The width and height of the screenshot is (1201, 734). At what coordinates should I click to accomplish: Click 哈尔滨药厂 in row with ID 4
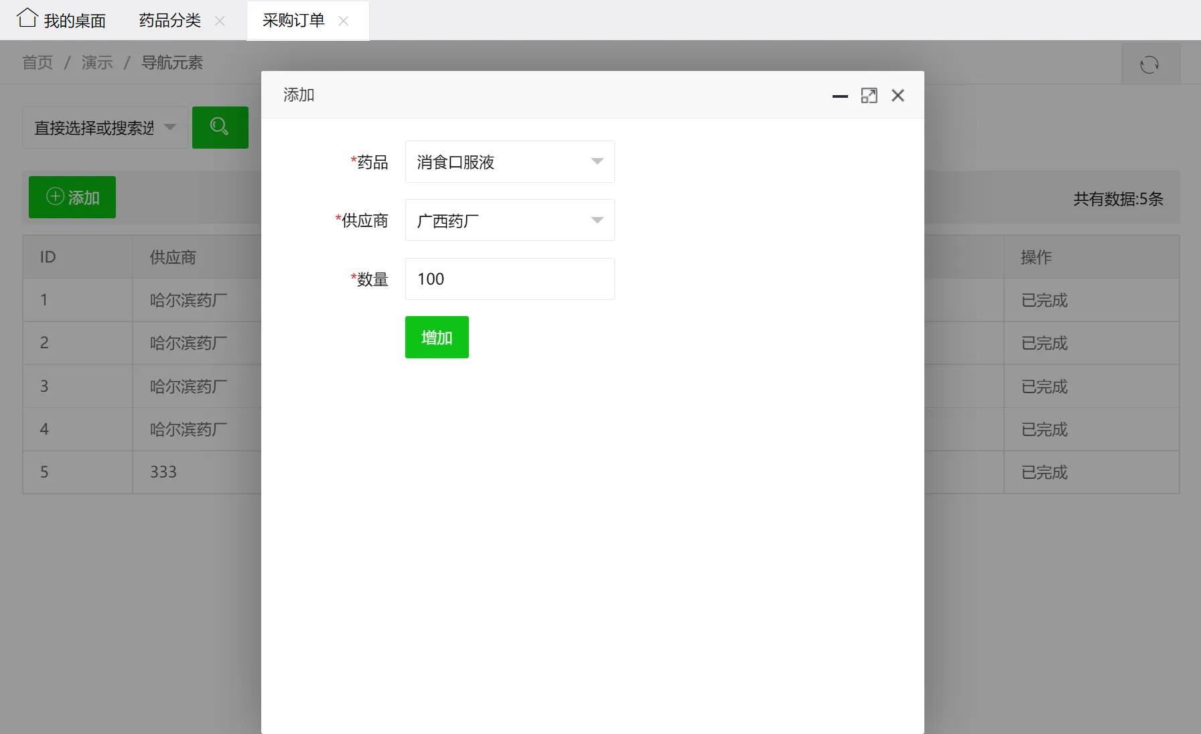[x=188, y=429]
